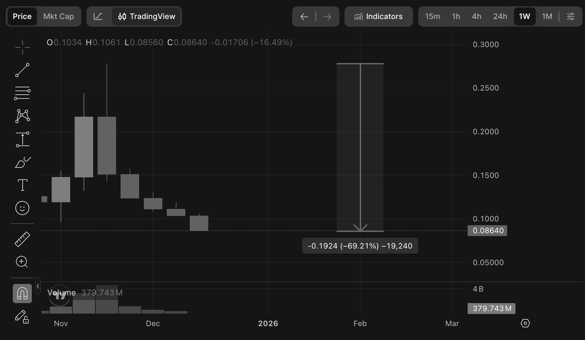Click the chart timezone settings icon
This screenshot has width=585, height=340.
tap(525, 323)
